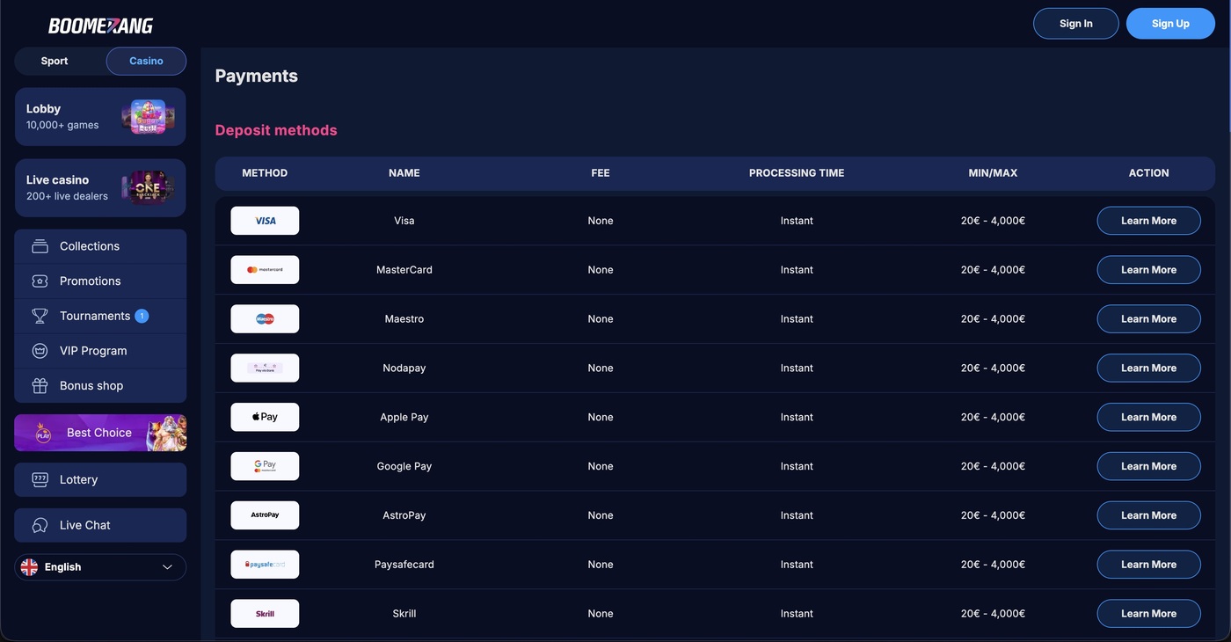Screen dimensions: 1231x642
Task: Click the Apple Pay logo
Action: coord(265,417)
